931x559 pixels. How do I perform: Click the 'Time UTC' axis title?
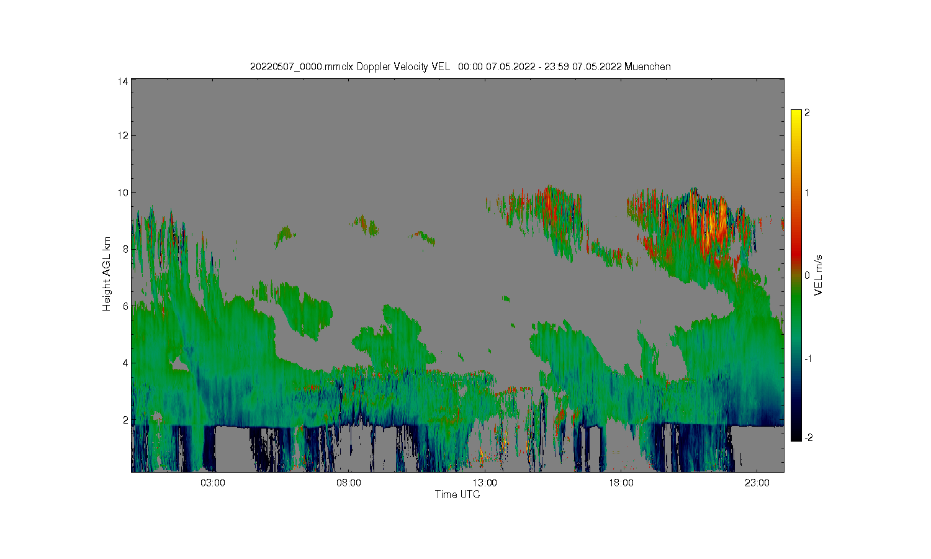pyautogui.click(x=457, y=494)
